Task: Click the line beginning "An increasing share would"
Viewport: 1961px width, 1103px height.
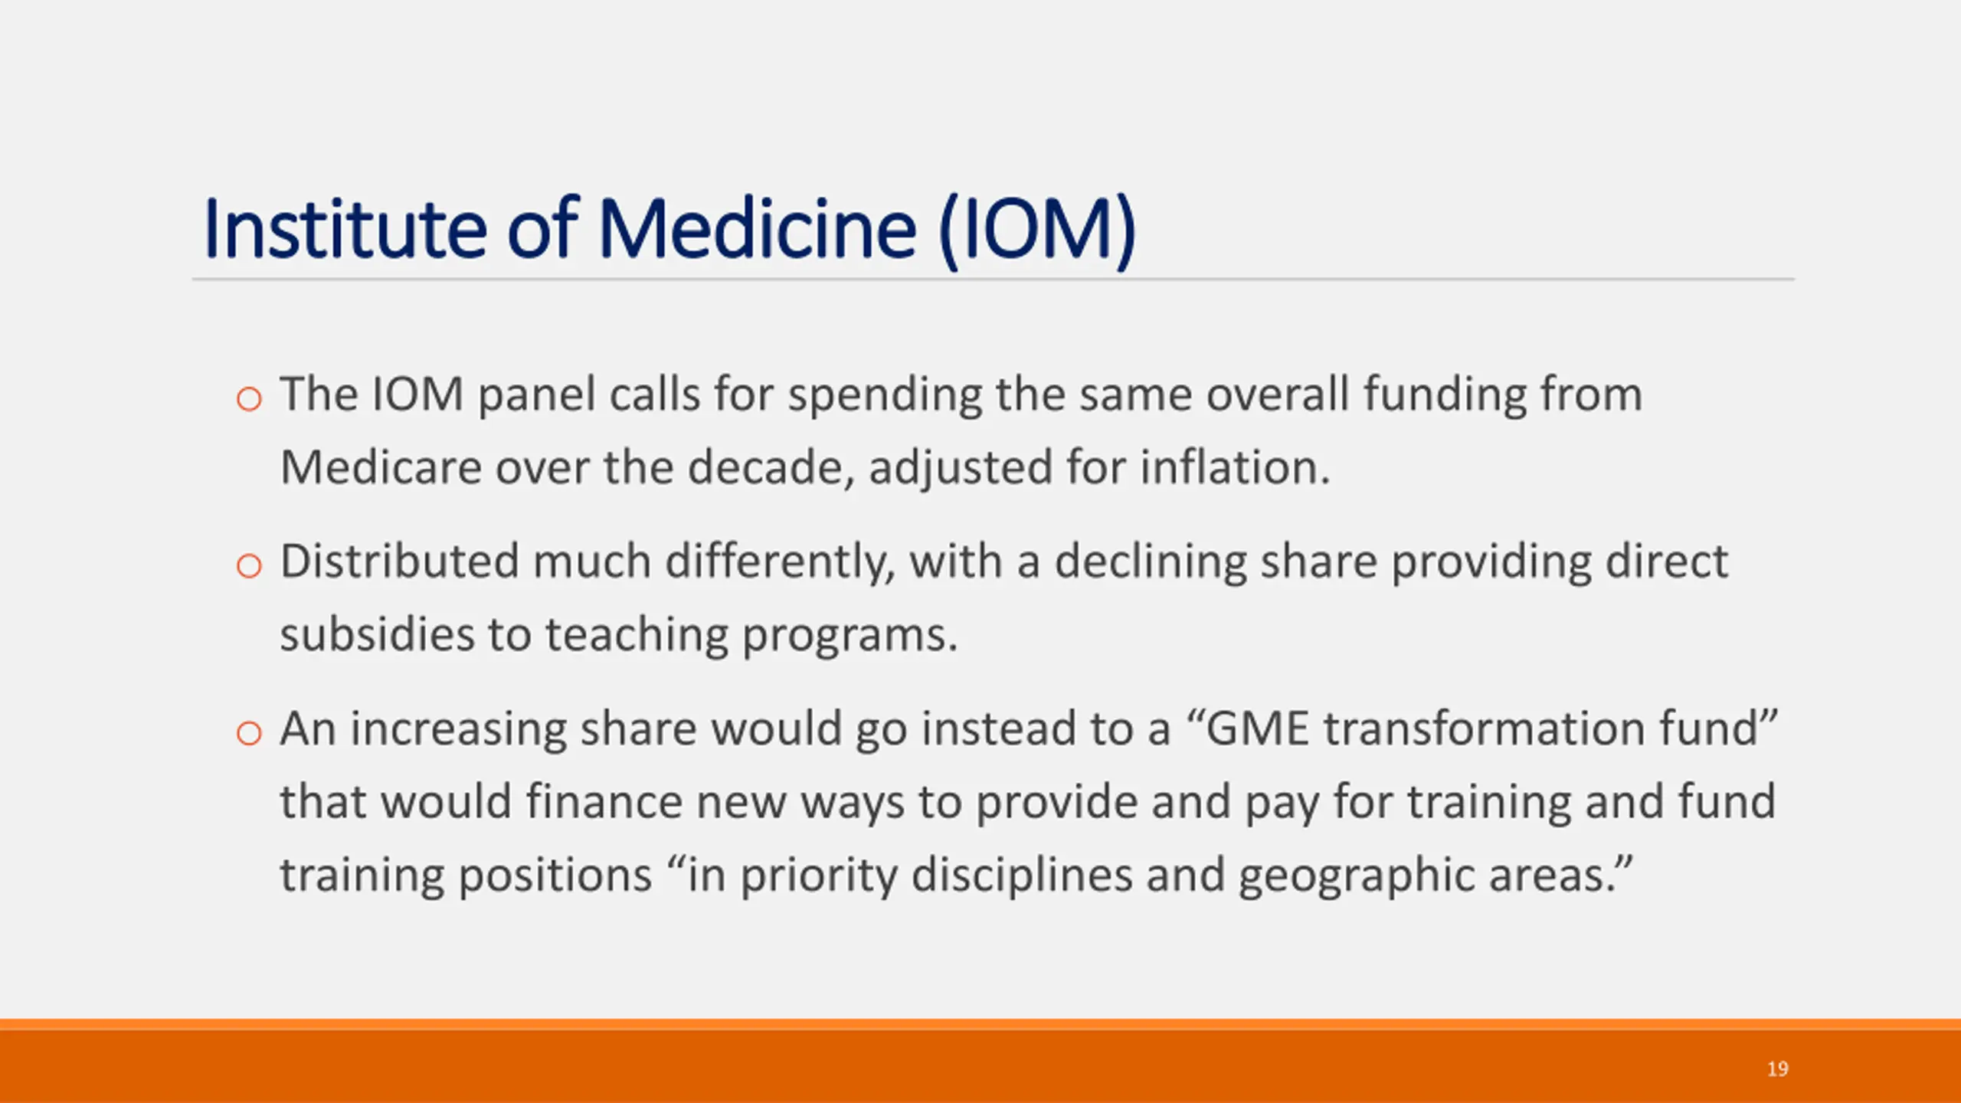Action: 1028,729
